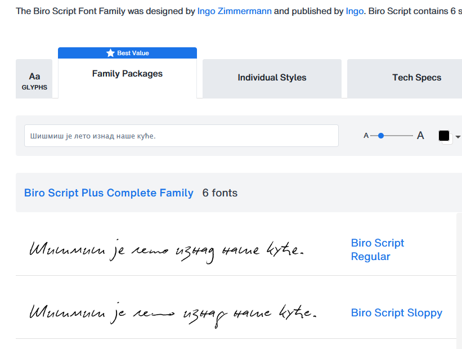Click the Biro Script Sloppy preview sample

point(173,315)
